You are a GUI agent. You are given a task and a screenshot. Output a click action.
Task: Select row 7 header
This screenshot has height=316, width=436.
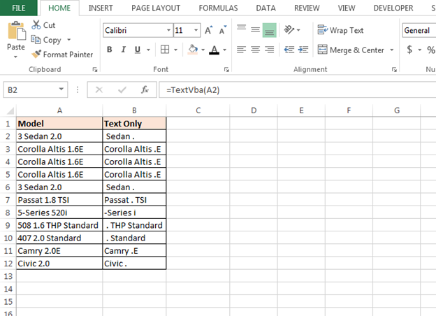pos(8,200)
